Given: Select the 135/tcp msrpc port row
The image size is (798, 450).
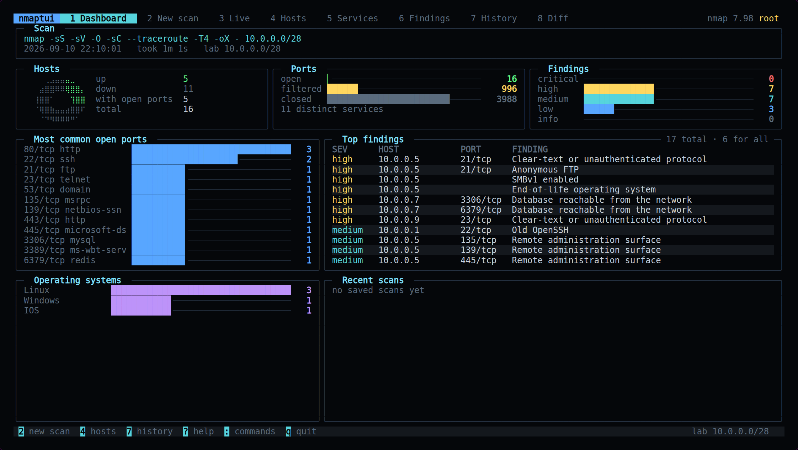Looking at the screenshot, I should [x=167, y=200].
